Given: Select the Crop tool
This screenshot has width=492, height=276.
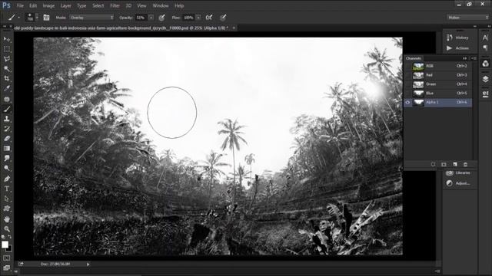Looking at the screenshot, I should (7, 78).
